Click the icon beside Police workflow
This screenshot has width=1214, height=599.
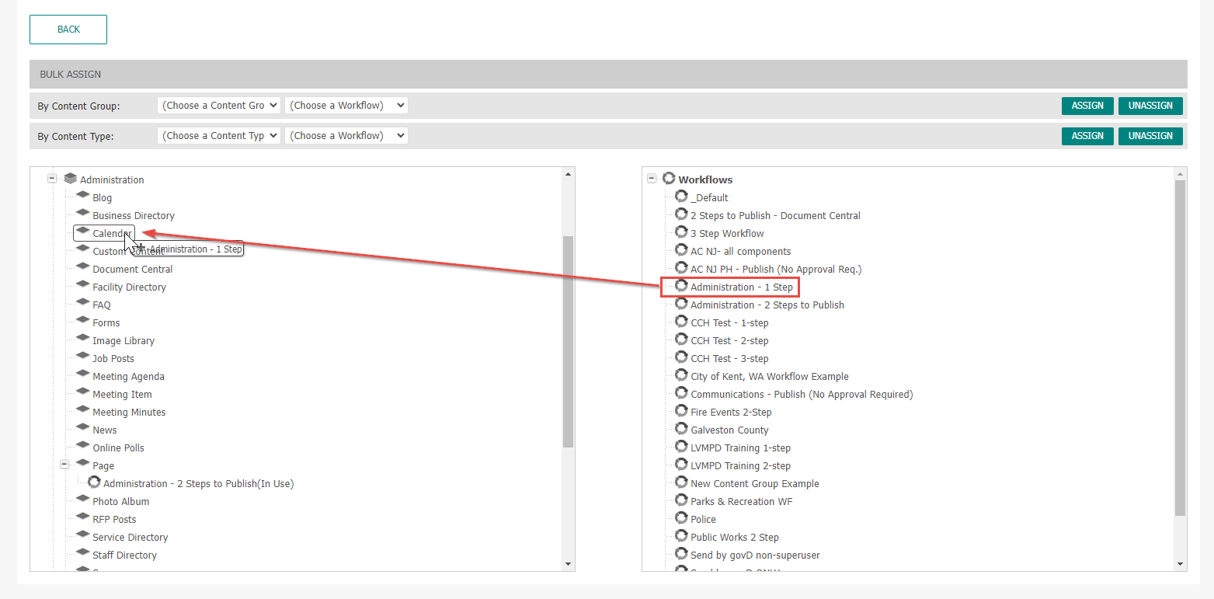pyautogui.click(x=680, y=518)
